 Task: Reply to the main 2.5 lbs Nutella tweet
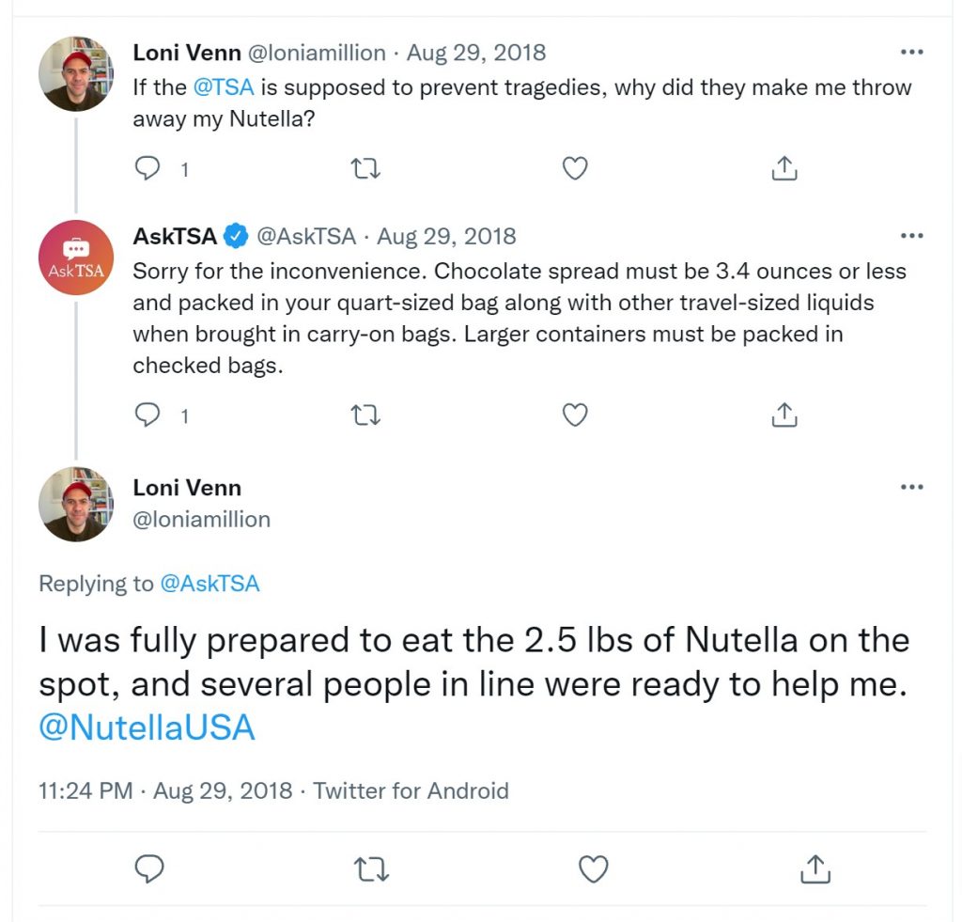[149, 868]
